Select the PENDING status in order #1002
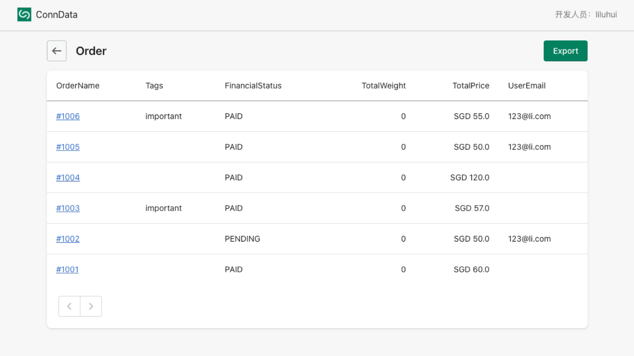 (x=242, y=239)
